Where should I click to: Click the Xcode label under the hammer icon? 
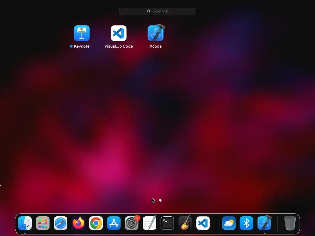click(x=155, y=46)
